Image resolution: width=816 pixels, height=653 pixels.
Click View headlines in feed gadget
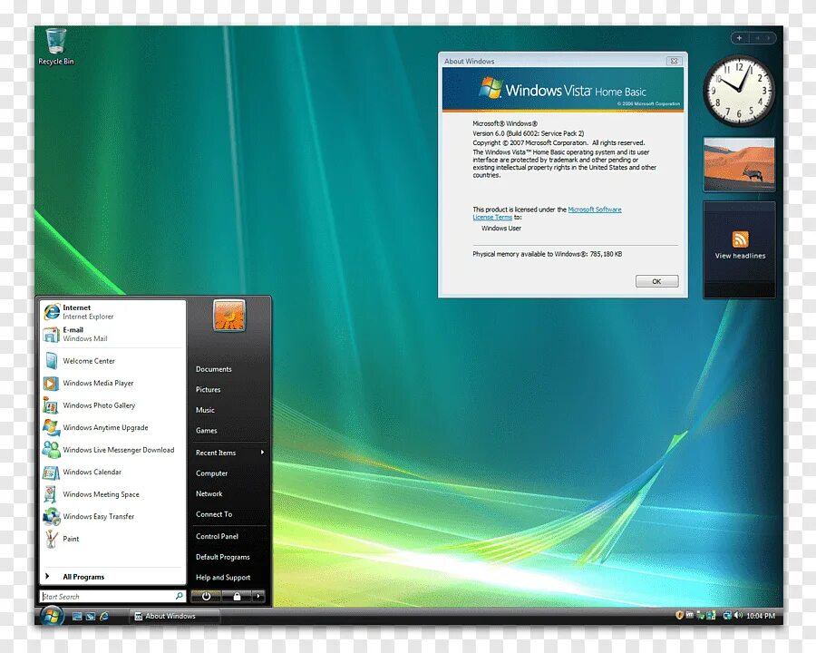740,256
